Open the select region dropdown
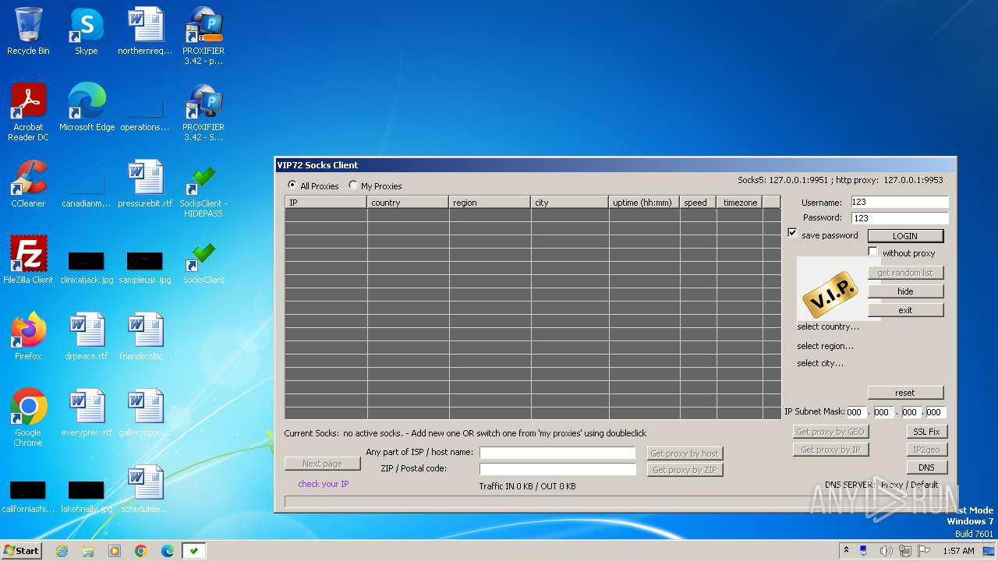 tap(825, 346)
